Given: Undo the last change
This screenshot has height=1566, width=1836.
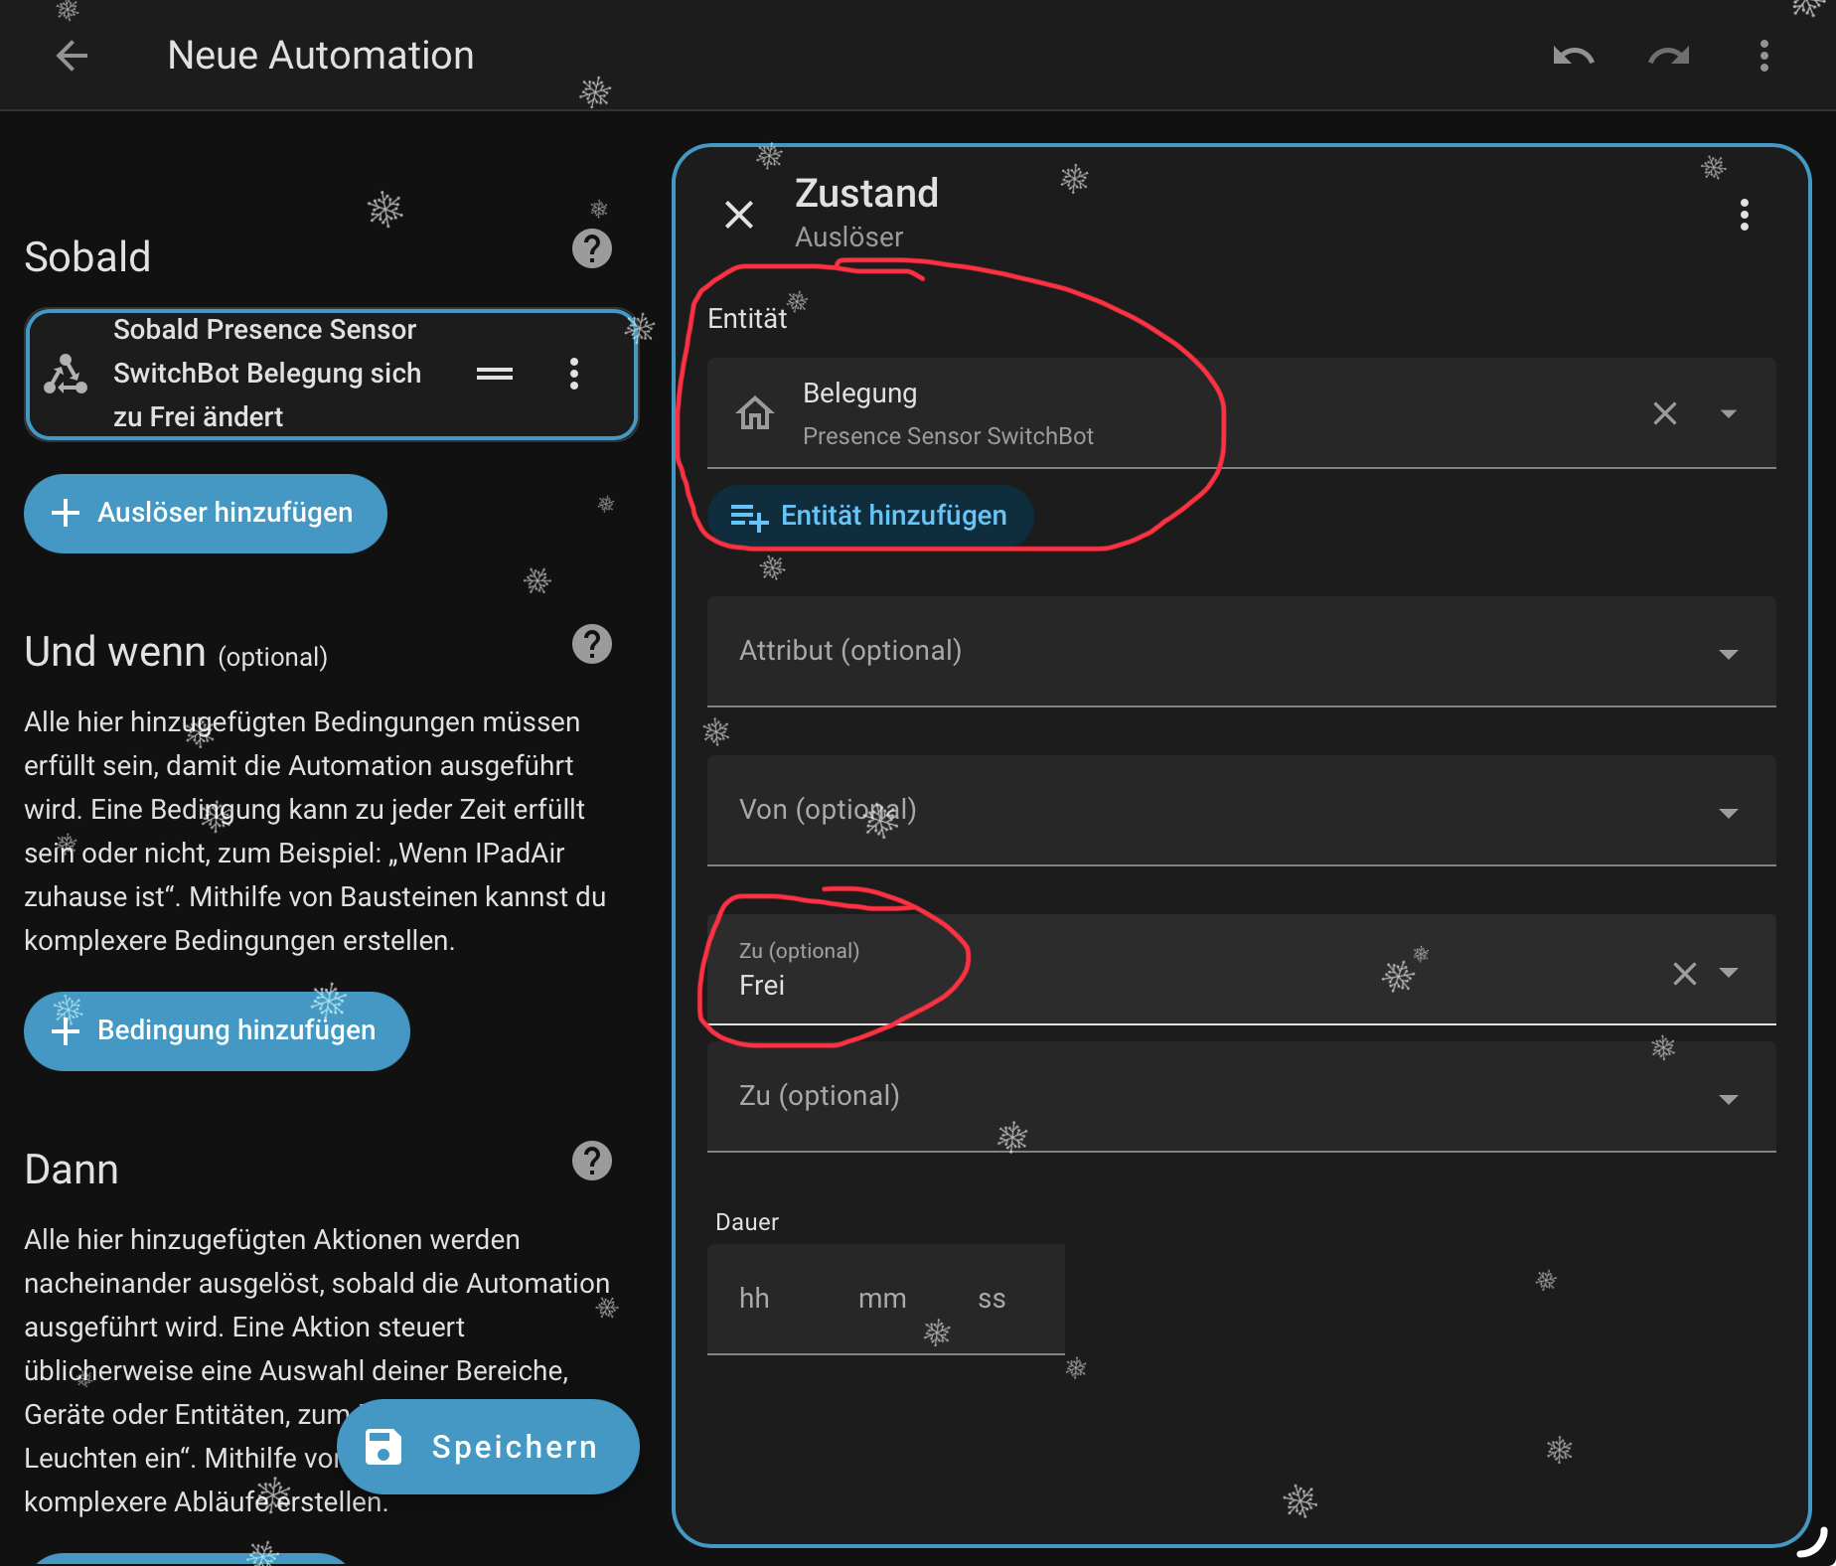Looking at the screenshot, I should [x=1573, y=56].
